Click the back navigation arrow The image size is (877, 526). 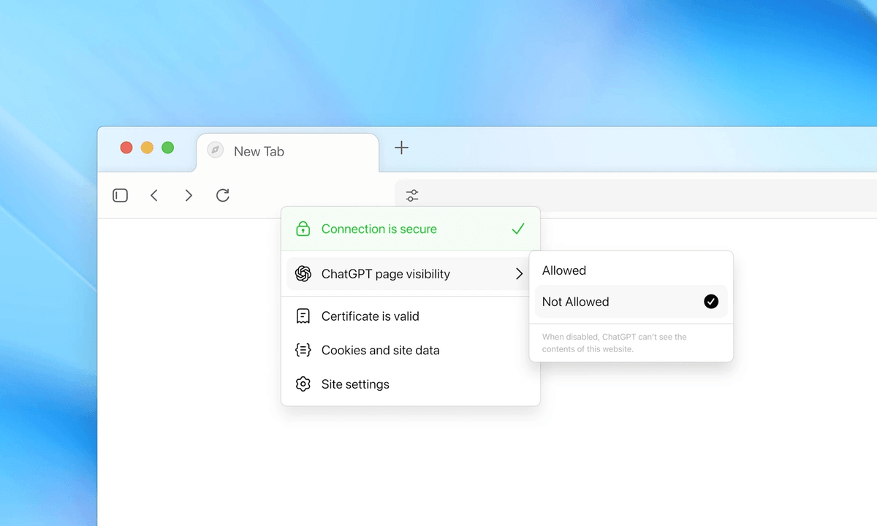154,195
